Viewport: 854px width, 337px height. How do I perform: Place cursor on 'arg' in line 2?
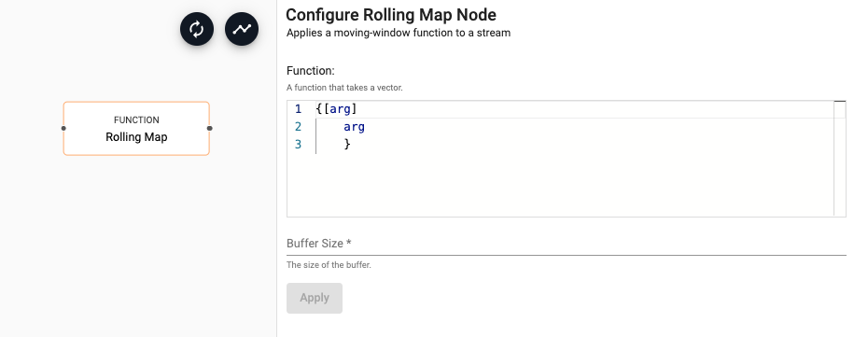(x=354, y=127)
